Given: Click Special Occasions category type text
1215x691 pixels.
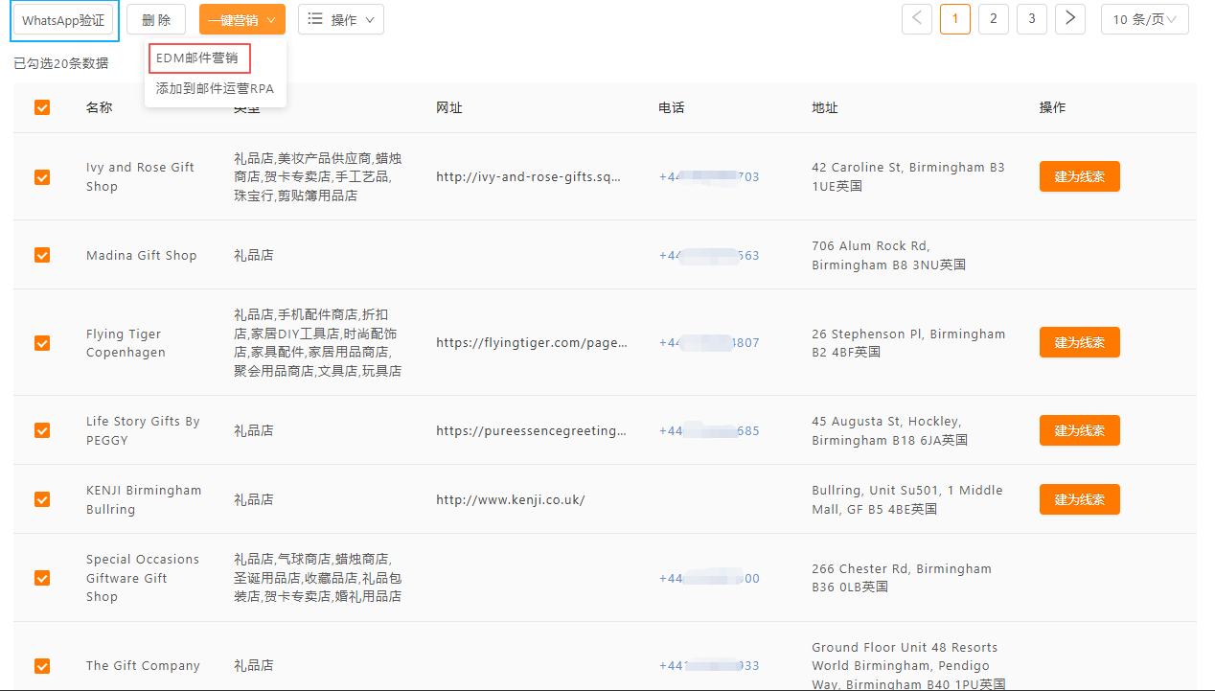Looking at the screenshot, I should coord(318,578).
